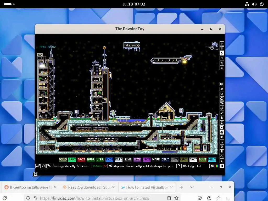Open the GNOME system menu power icon
This screenshot has width=268, height=201.
coord(262,4)
